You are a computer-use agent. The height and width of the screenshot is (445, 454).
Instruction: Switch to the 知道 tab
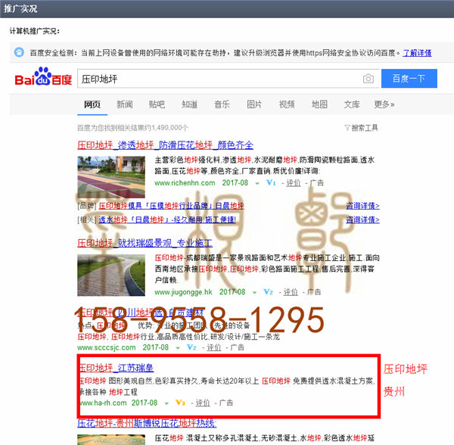(189, 104)
